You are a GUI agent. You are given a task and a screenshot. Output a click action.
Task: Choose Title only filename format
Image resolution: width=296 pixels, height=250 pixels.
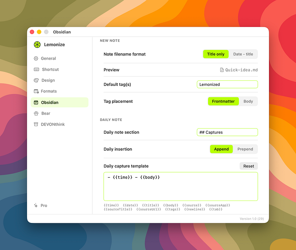tap(216, 54)
